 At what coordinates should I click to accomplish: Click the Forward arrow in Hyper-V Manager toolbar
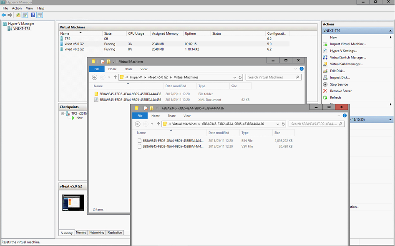tap(10, 15)
